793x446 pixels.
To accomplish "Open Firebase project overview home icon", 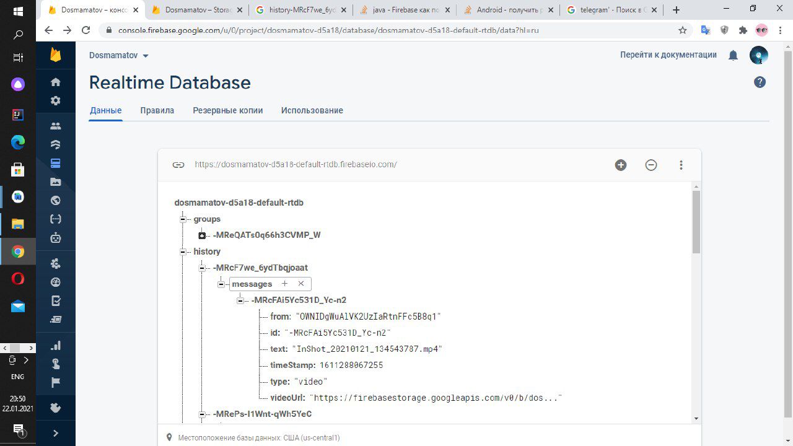I will click(x=56, y=82).
